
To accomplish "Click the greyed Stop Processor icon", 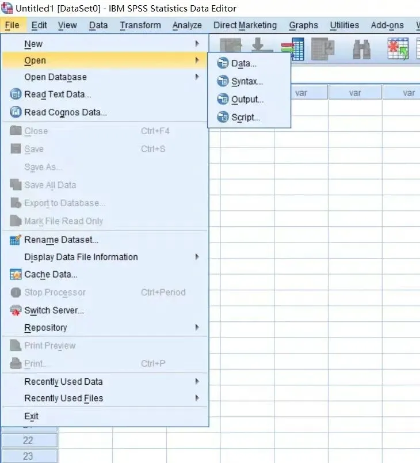I will pos(16,293).
